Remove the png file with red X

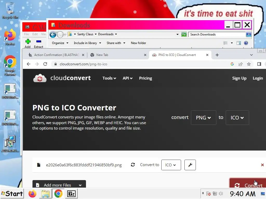262,165
